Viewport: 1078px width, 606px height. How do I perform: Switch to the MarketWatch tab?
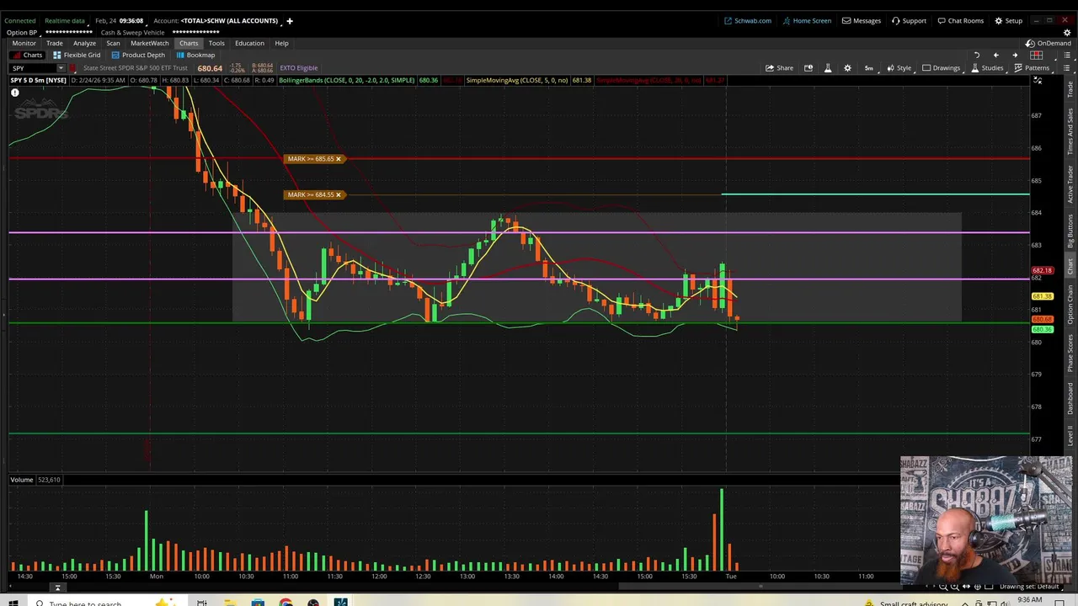[149, 43]
